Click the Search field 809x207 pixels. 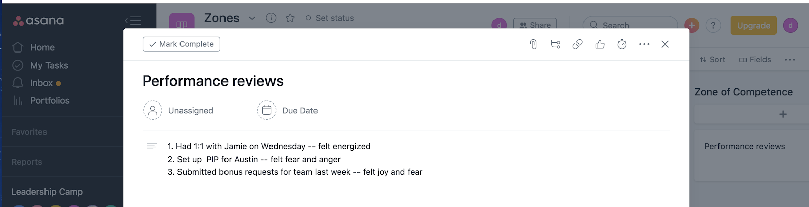[x=630, y=25]
